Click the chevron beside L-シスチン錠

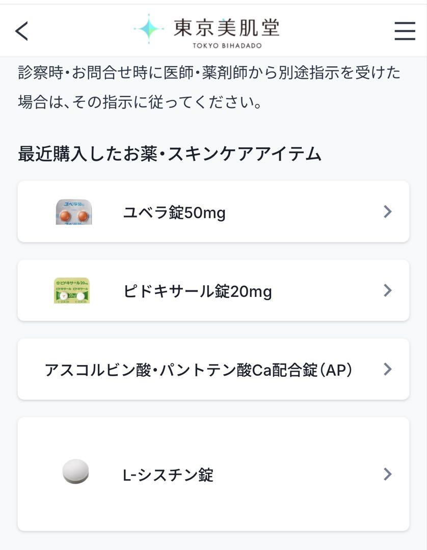pyautogui.click(x=388, y=474)
